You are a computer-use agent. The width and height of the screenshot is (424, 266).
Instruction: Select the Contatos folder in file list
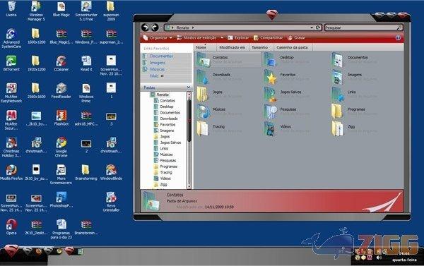coord(228,59)
